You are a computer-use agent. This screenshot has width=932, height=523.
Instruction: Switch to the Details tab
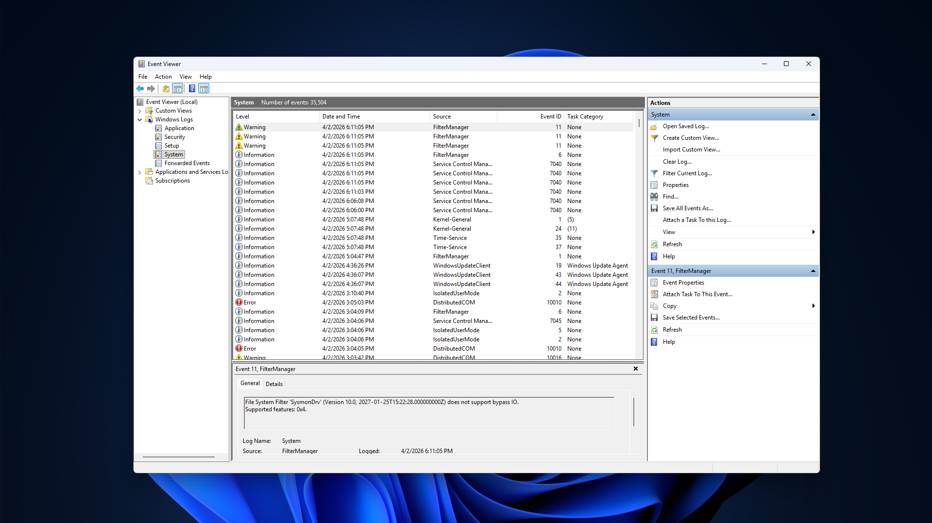pos(274,384)
